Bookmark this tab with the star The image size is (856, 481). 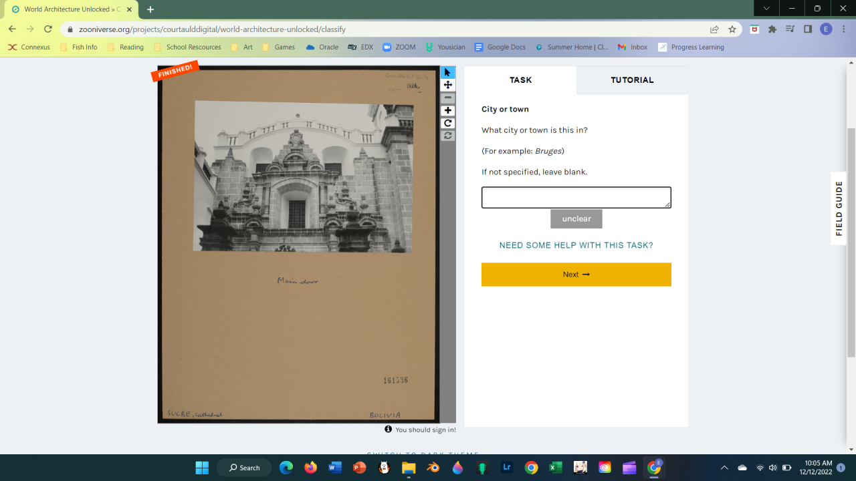pyautogui.click(x=732, y=29)
